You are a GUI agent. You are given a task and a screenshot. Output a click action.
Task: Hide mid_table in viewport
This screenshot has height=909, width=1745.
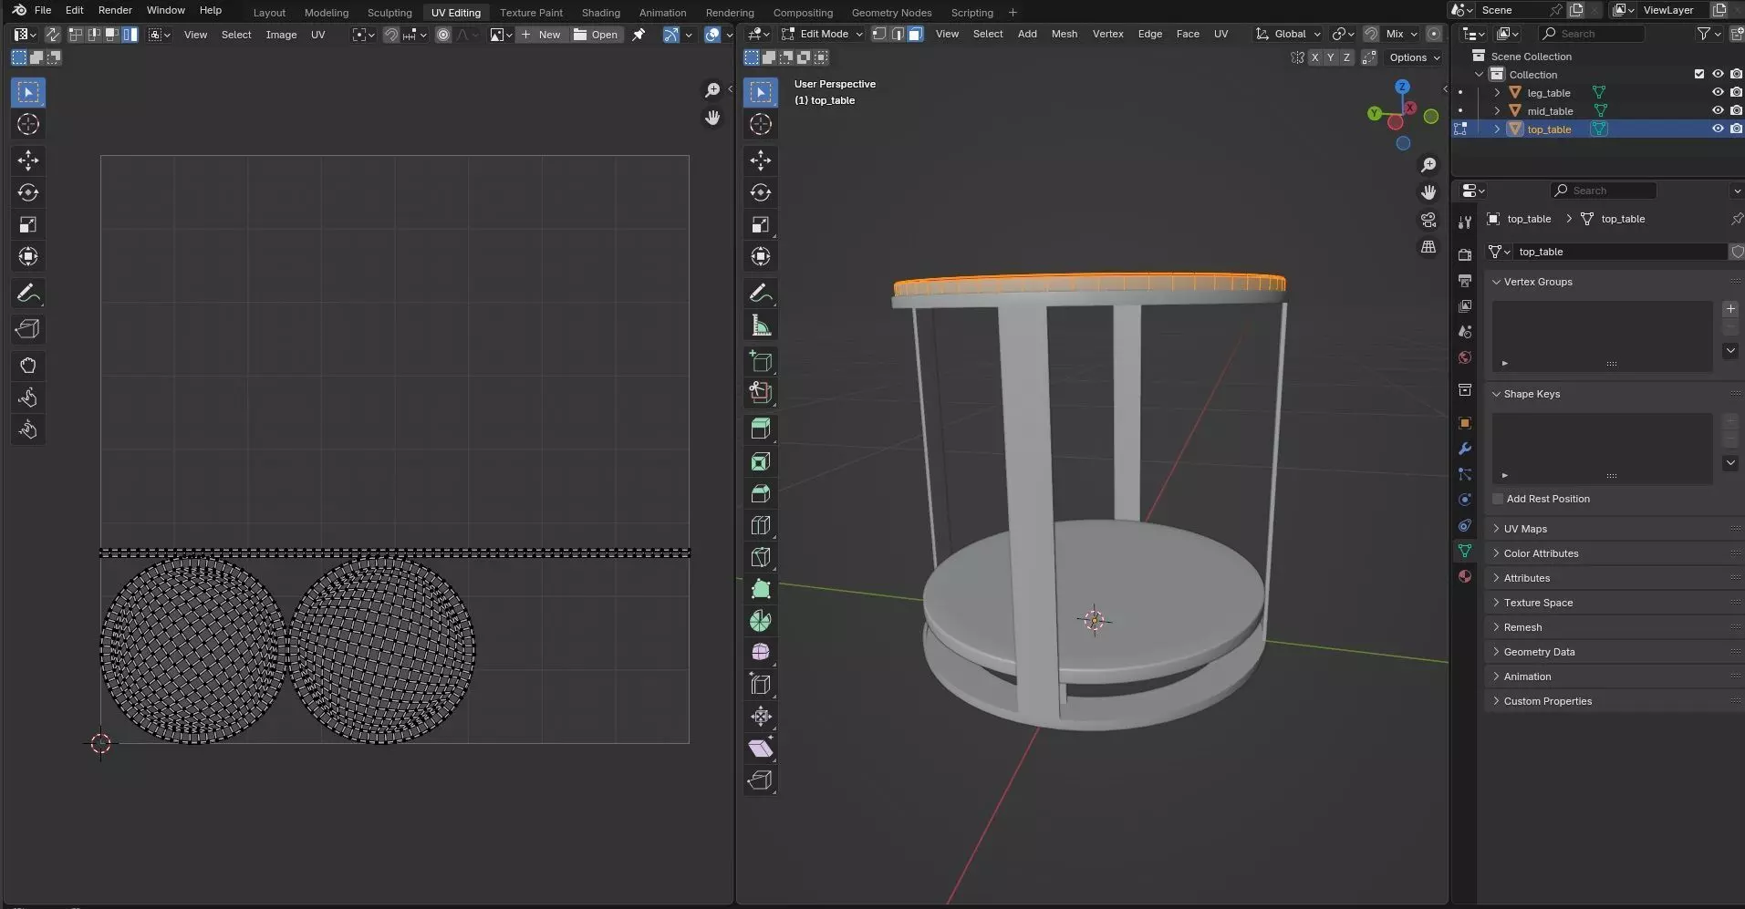[1718, 110]
